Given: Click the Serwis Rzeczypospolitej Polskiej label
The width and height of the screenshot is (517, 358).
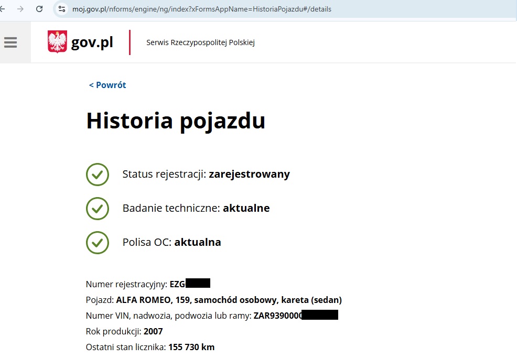Looking at the screenshot, I should tap(200, 42).
